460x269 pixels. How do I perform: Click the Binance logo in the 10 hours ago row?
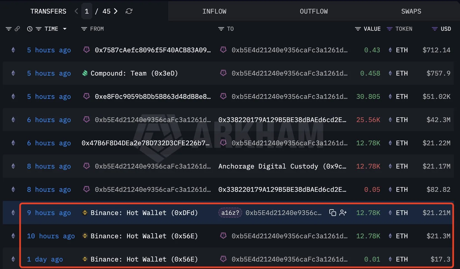coord(85,236)
